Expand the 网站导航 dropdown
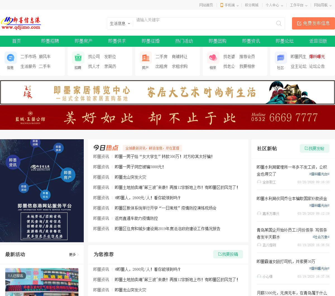This screenshot has width=335, height=296. click(323, 5)
